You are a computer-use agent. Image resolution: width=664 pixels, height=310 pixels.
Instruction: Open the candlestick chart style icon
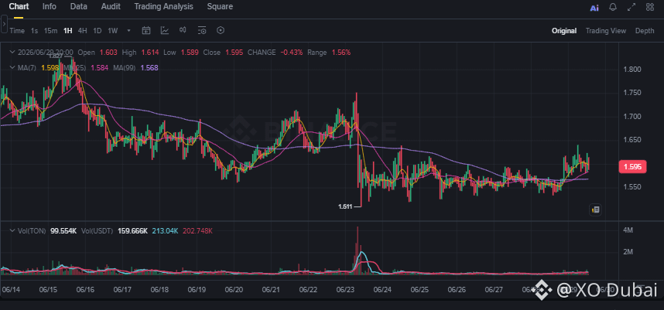[183, 30]
